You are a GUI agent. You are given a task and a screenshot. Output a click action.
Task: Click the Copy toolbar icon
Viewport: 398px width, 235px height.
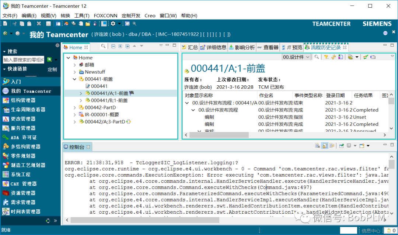(x=22, y=24)
